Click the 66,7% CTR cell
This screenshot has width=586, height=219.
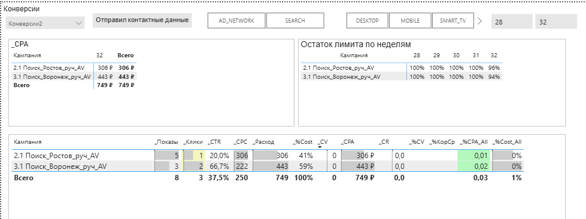(219, 166)
